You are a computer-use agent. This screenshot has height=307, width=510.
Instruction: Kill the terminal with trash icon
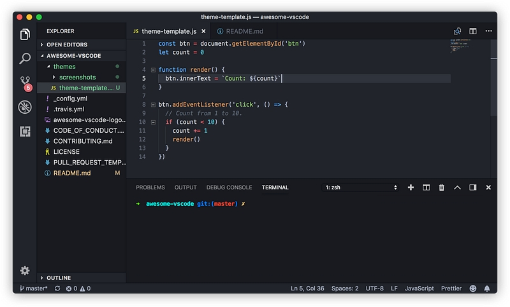tap(442, 188)
